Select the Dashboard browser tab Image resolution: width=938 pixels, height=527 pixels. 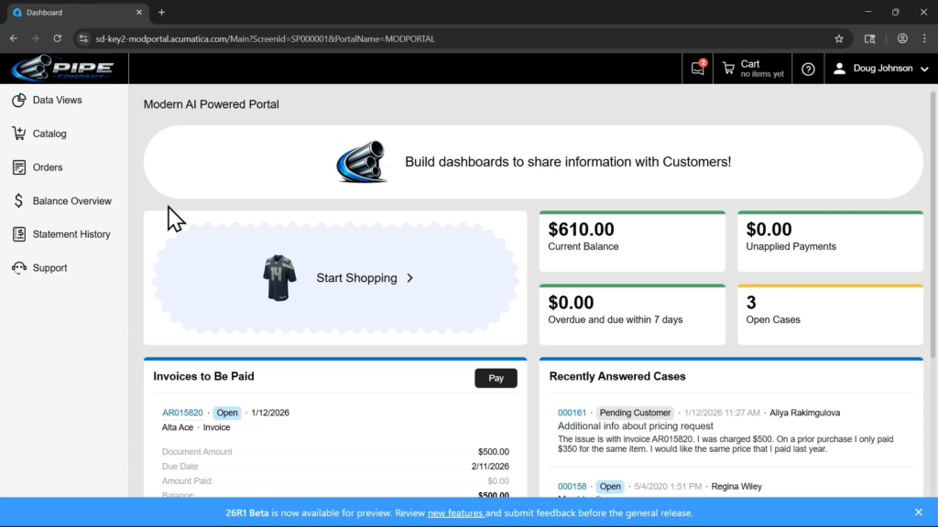coord(73,12)
